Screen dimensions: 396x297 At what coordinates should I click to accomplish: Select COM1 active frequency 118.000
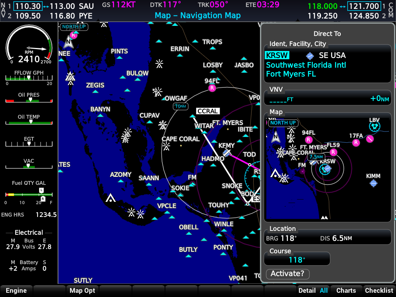click(323, 6)
